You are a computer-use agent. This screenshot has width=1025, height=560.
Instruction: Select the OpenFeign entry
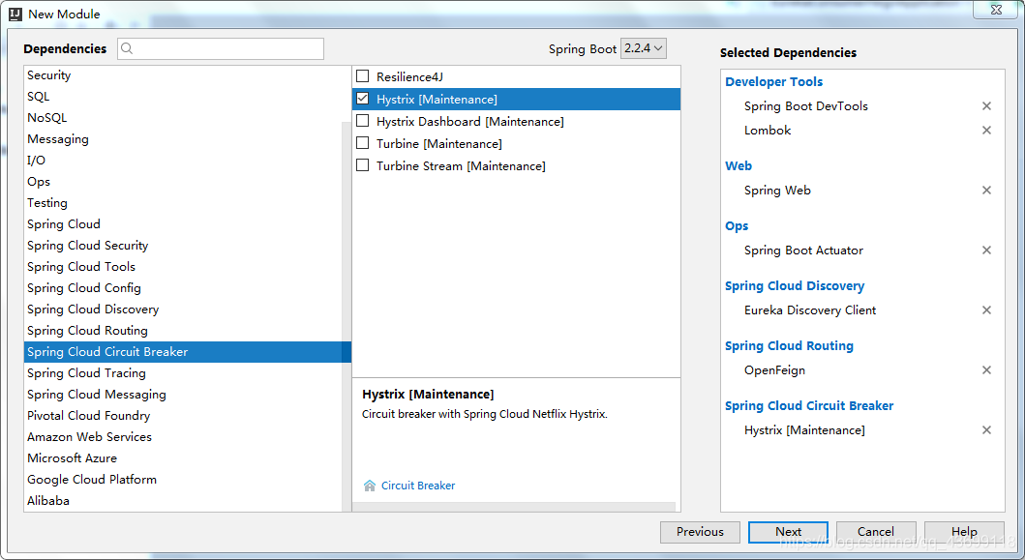coord(774,370)
